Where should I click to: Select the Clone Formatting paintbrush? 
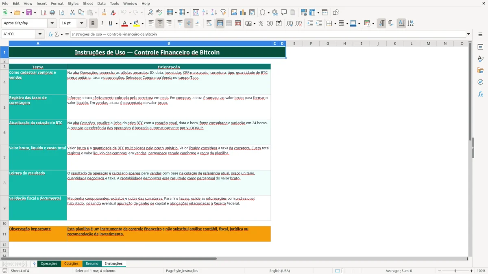(x=104, y=13)
